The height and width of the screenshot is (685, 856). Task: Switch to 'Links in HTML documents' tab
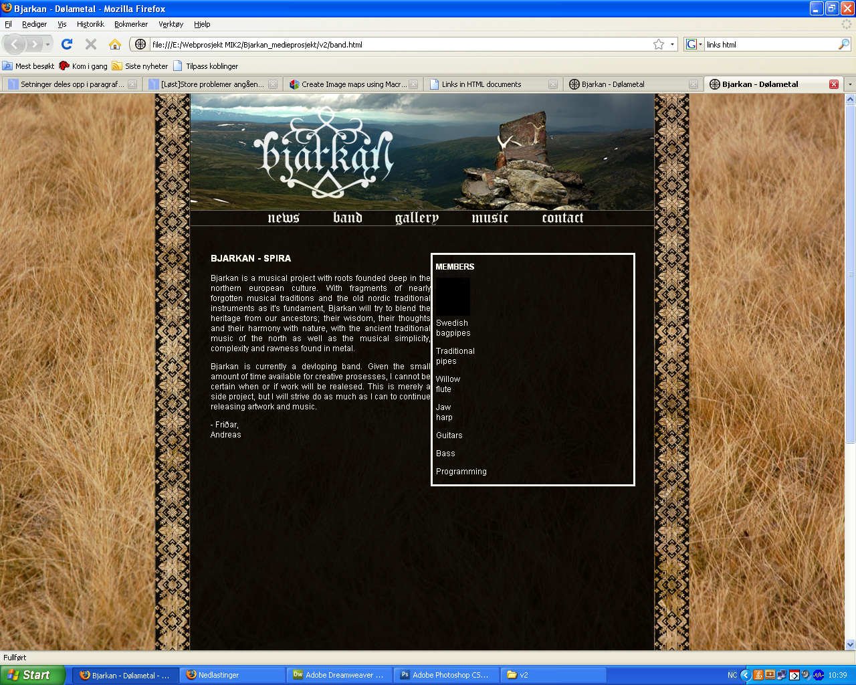coord(494,84)
